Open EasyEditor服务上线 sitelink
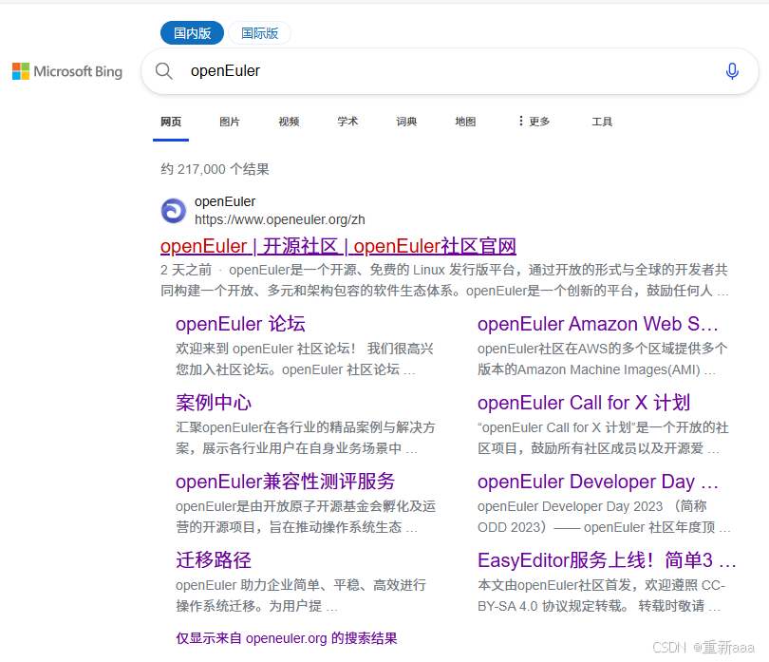Viewport: 769px width, 662px height. click(607, 560)
